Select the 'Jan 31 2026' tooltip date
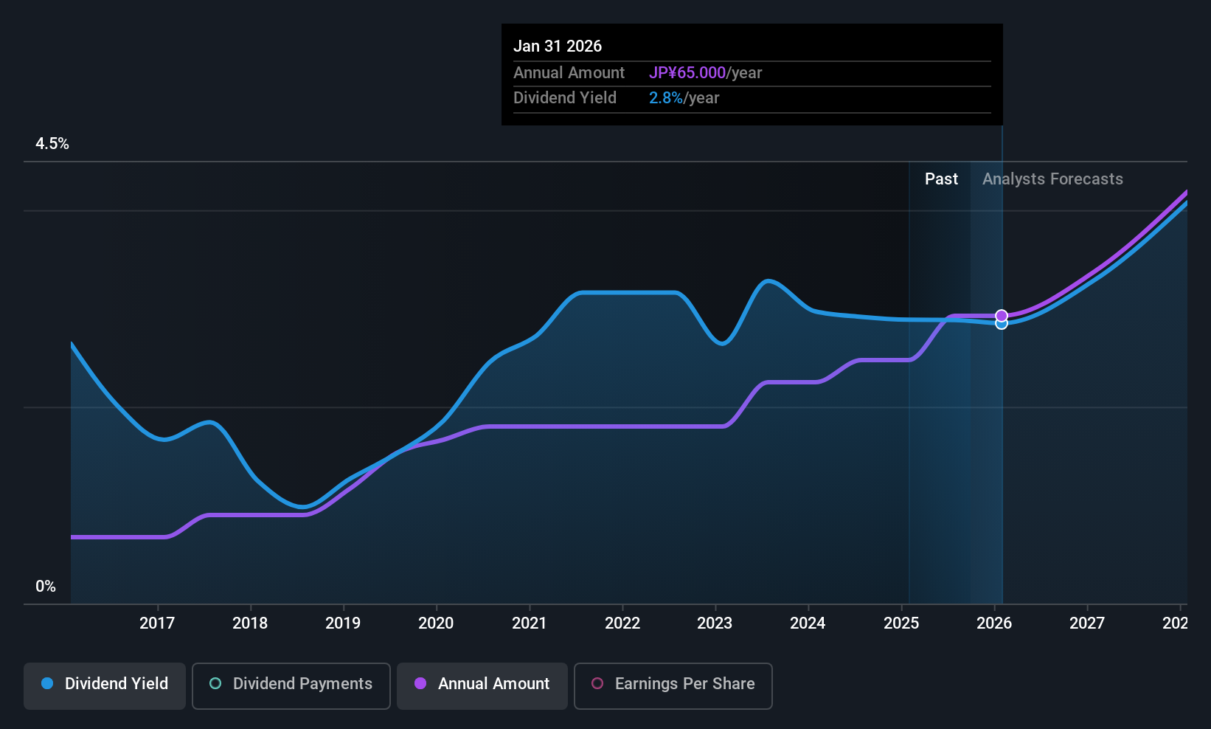Screen dimensions: 1211x729 pyautogui.click(x=558, y=46)
